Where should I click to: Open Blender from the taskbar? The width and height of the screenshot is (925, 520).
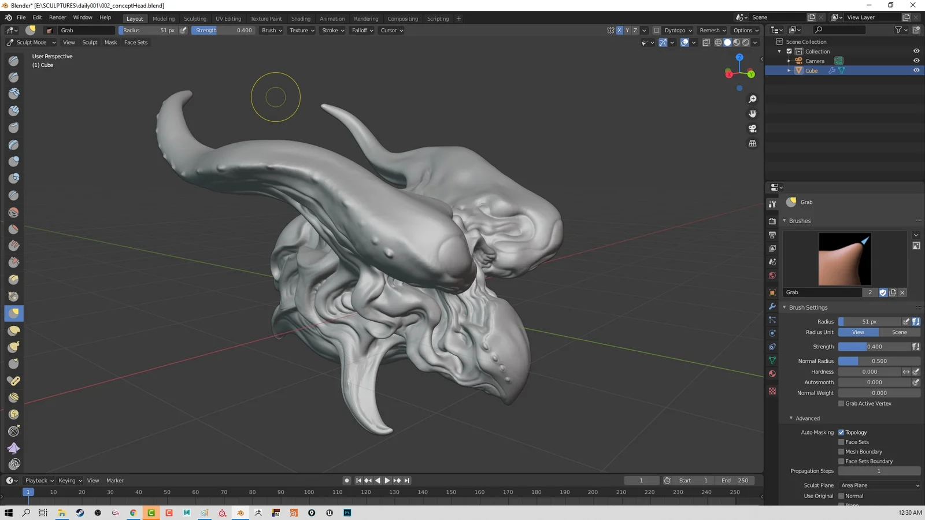click(x=240, y=512)
